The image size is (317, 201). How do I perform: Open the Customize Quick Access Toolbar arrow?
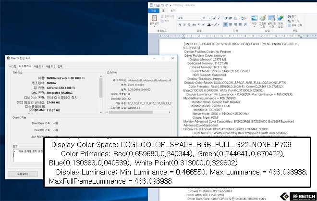click(171, 5)
